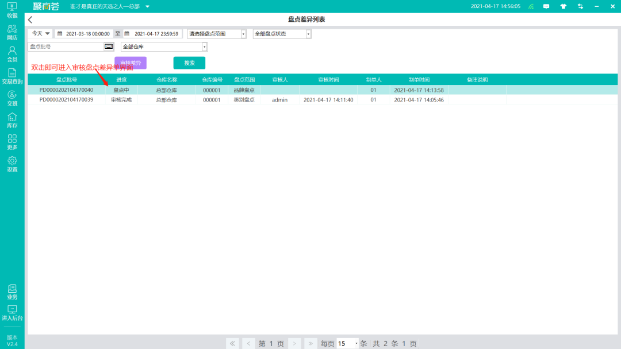Expand the 全部盘点状态 status dropdown

282,34
